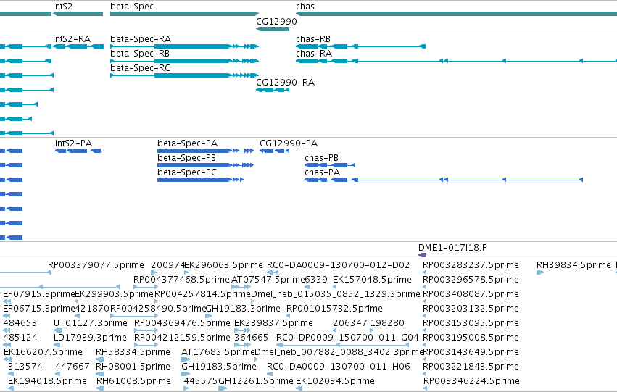The width and height of the screenshot is (617, 392).
Task: Click the chas-RB transcript label
Action: (x=313, y=39)
